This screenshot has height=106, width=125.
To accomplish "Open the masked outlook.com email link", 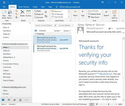I will [x=103, y=74].
